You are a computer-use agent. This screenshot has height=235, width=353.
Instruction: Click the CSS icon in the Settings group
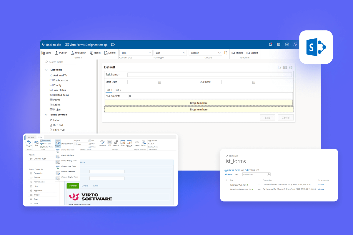[109, 142]
